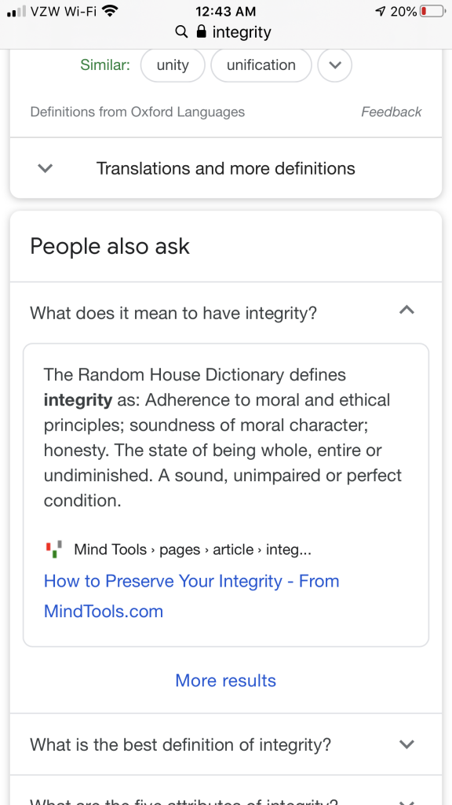Send Feedback on the definition

(x=391, y=112)
